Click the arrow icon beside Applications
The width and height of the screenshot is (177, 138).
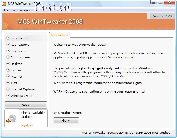pyautogui.click(x=8, y=44)
